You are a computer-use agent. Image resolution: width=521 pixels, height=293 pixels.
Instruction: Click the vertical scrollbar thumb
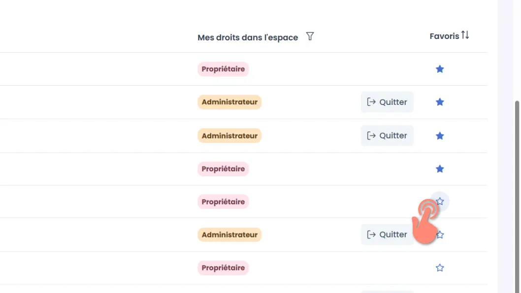(x=517, y=196)
